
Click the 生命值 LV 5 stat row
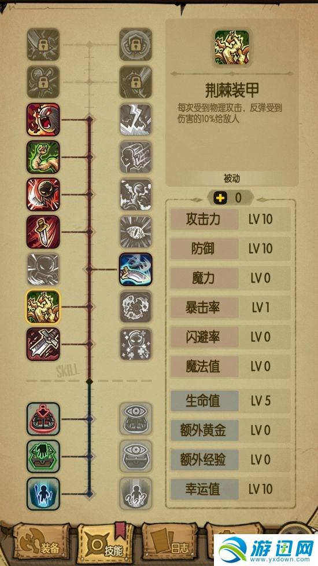pos(230,401)
